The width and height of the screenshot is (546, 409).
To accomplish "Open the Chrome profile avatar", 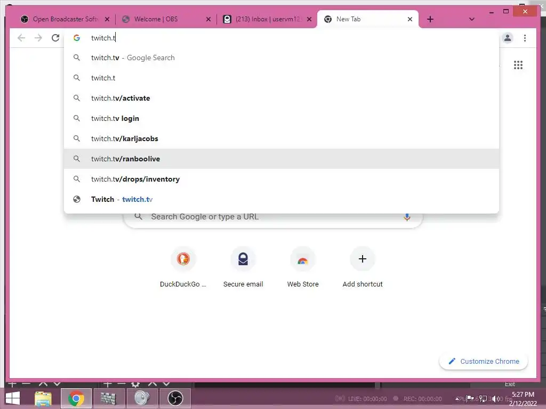I will 508,38.
